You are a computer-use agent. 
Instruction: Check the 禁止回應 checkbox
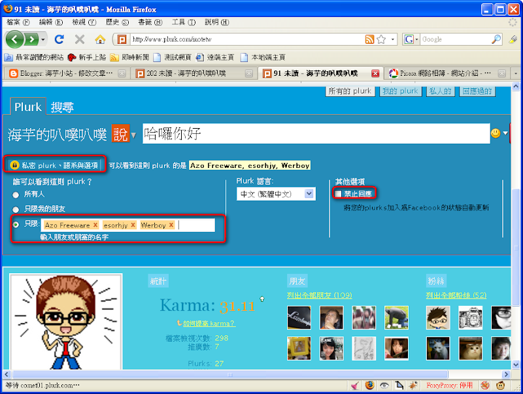[338, 193]
